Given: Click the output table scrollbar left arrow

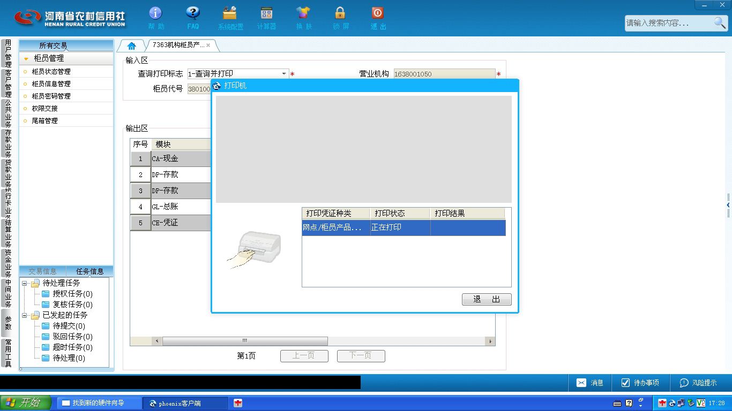Looking at the screenshot, I should (158, 341).
